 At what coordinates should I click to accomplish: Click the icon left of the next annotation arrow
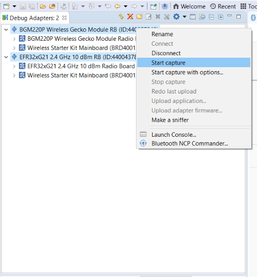[64, 6]
